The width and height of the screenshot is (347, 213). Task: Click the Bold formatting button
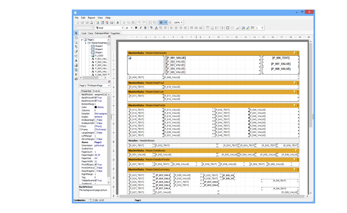136,28
